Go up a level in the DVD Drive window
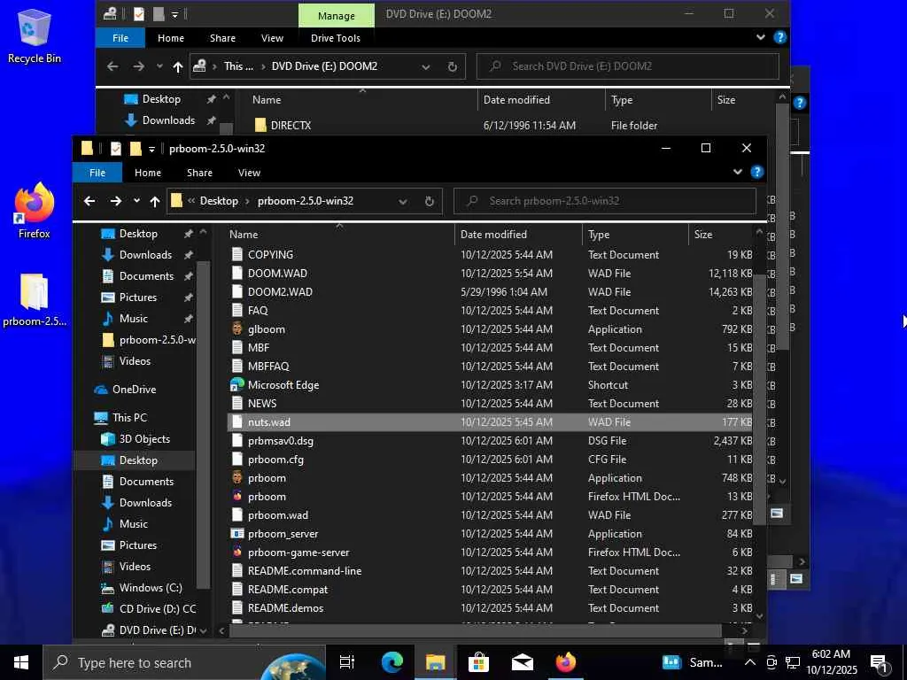 pyautogui.click(x=177, y=66)
